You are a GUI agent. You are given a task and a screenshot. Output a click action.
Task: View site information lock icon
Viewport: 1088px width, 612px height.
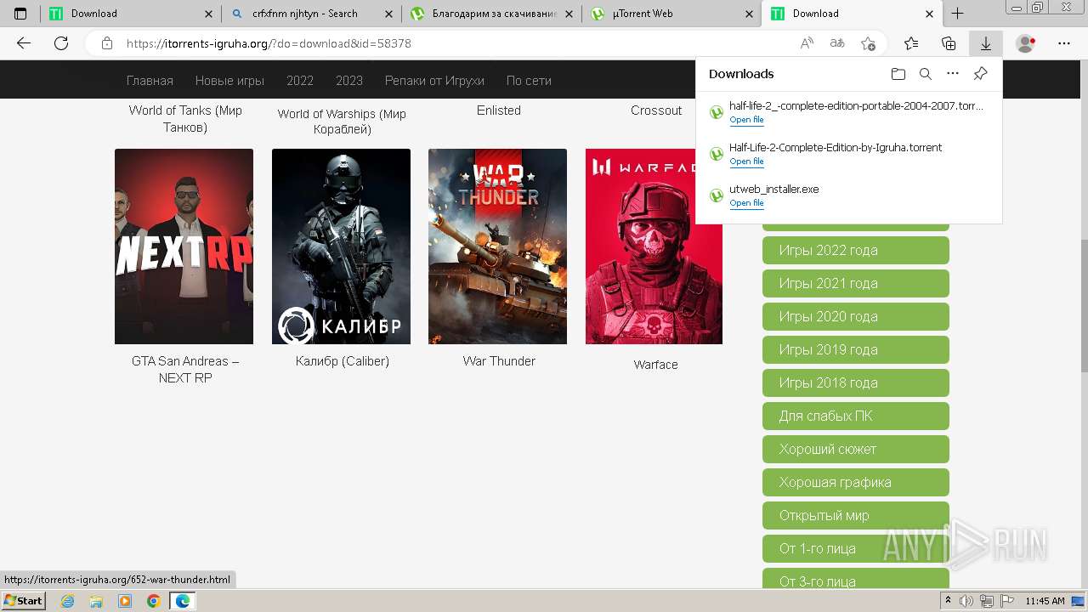(107, 43)
